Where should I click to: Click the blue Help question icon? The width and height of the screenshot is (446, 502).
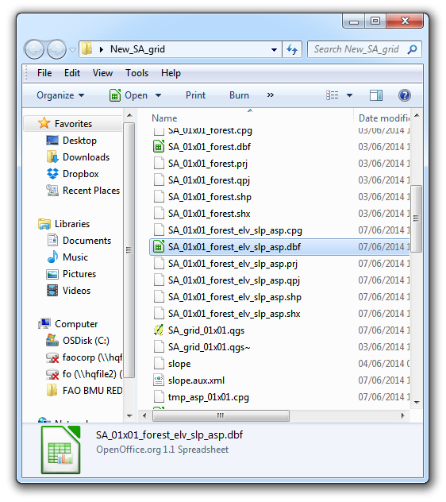[x=405, y=95]
